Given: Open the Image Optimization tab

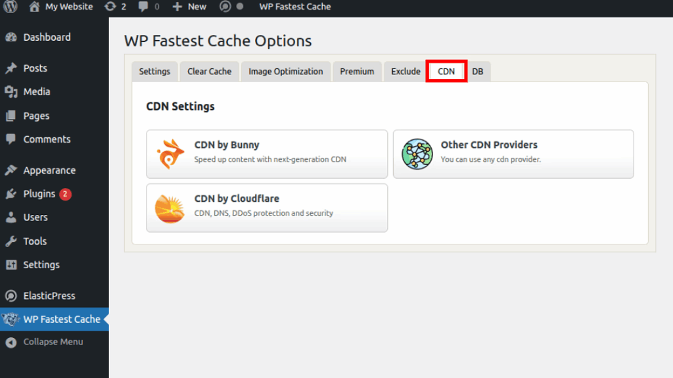Looking at the screenshot, I should tap(286, 71).
